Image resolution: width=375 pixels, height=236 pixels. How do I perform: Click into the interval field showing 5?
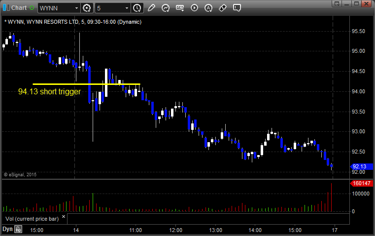click(x=110, y=8)
